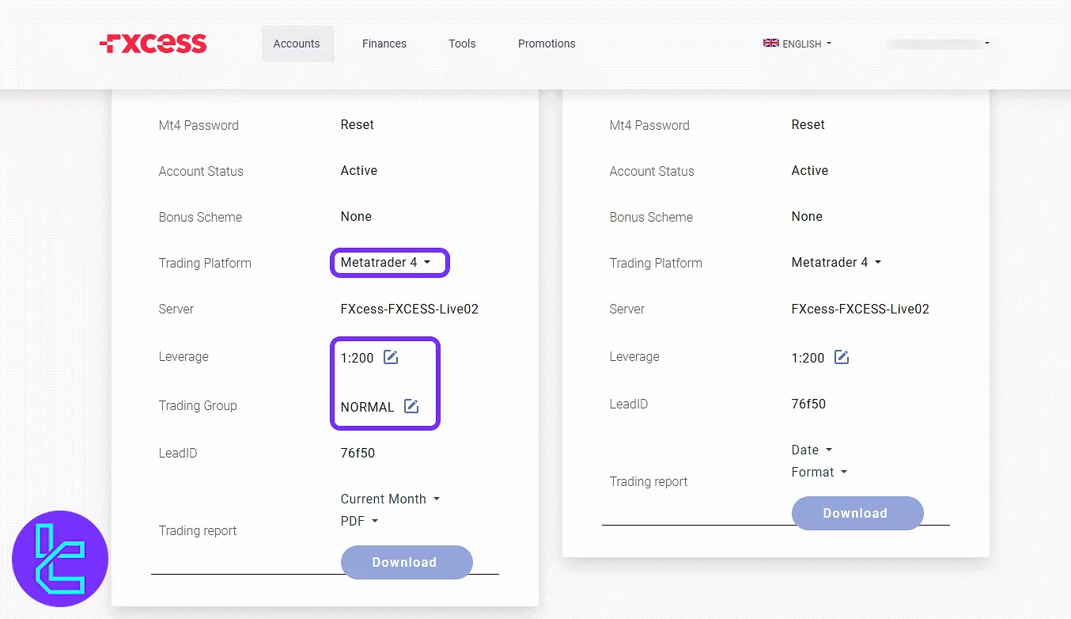The image size is (1071, 619).
Task: Edit leverage in the left account card
Action: (x=391, y=357)
